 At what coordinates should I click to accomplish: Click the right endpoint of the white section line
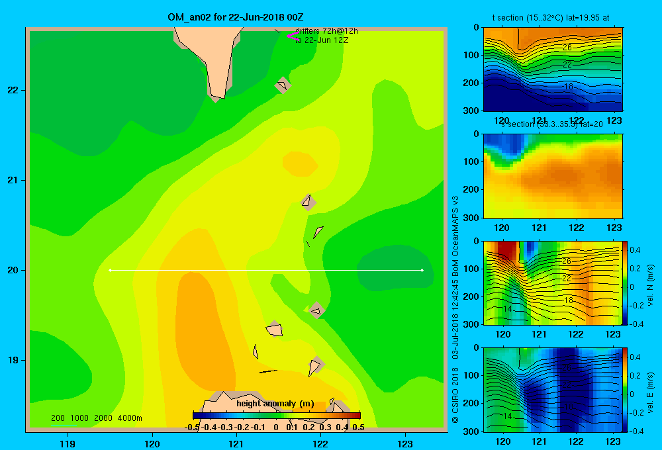(x=422, y=270)
